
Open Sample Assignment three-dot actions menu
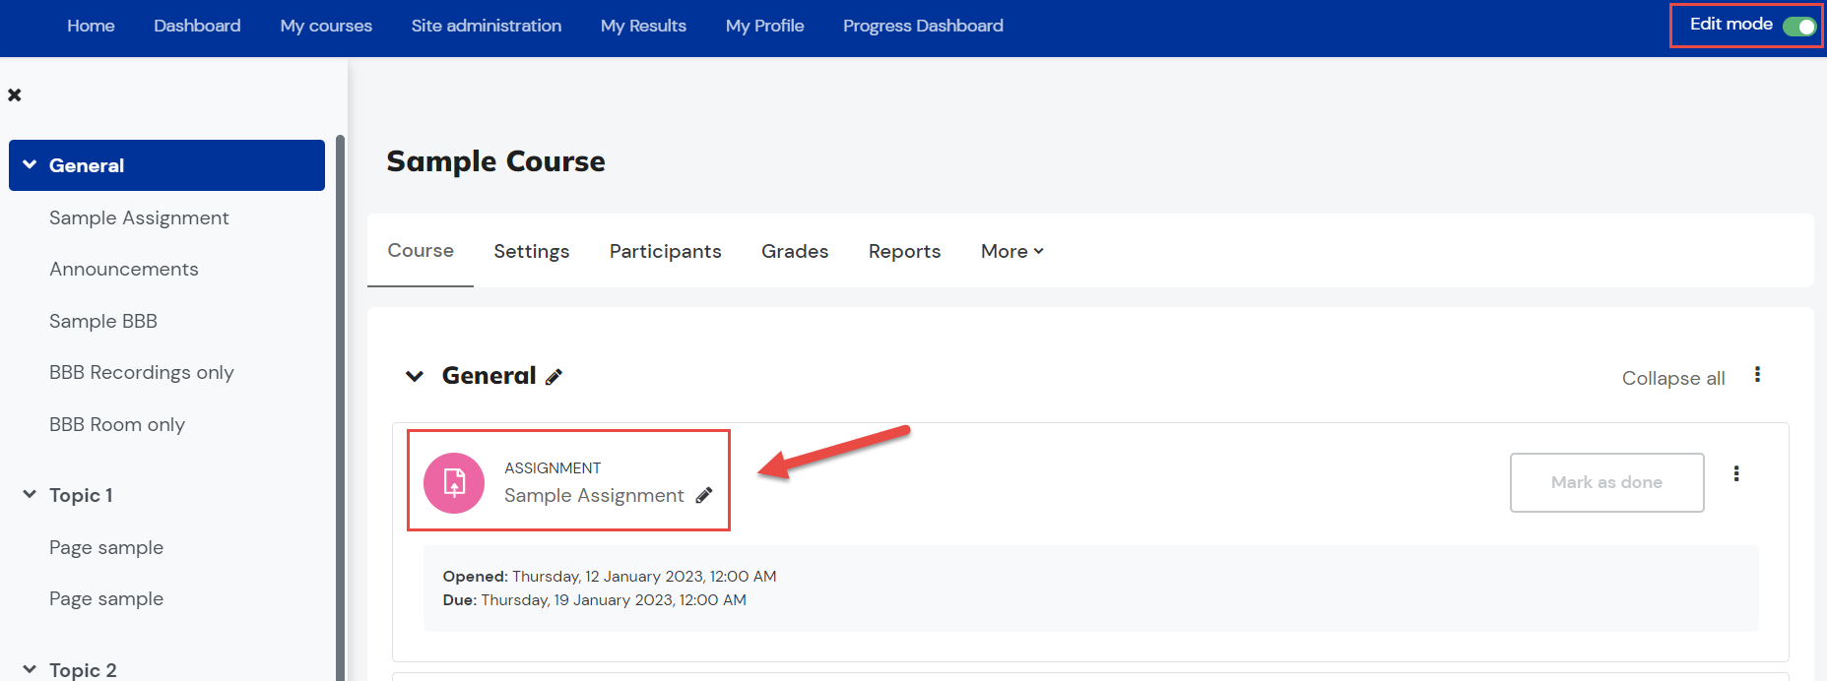[x=1736, y=473]
